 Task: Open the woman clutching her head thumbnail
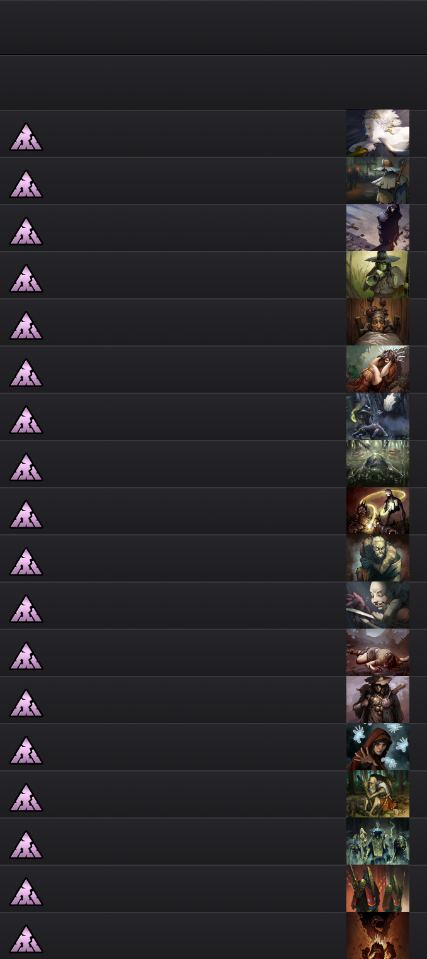click(x=378, y=369)
